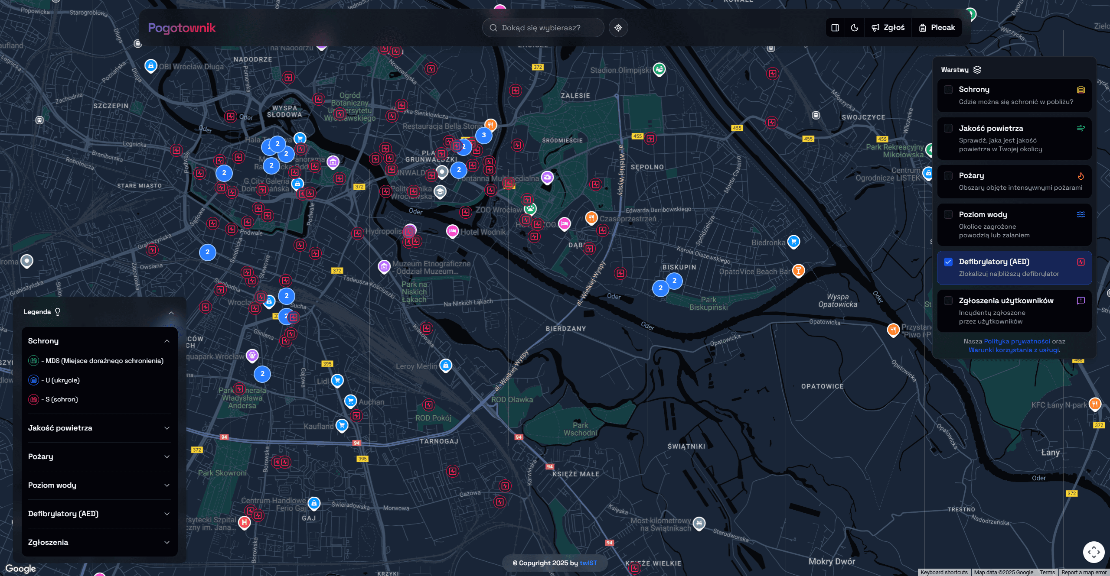The height and width of the screenshot is (576, 1110).
Task: Uncheck the Defibrylatory (AED) layer
Action: pyautogui.click(x=948, y=262)
